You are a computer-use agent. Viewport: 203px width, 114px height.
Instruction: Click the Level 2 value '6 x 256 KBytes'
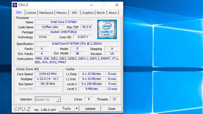click(x=92, y=84)
